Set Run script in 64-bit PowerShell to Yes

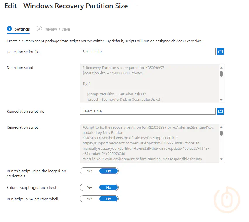coord(90,199)
